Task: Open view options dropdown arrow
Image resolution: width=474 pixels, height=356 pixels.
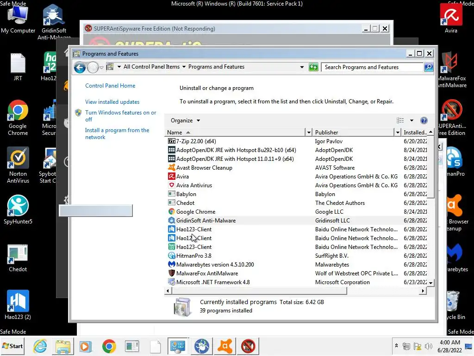Action: [412, 121]
